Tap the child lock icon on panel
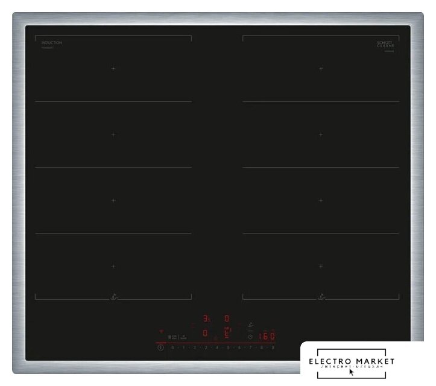The height and width of the screenshot is (386, 436). [172, 337]
